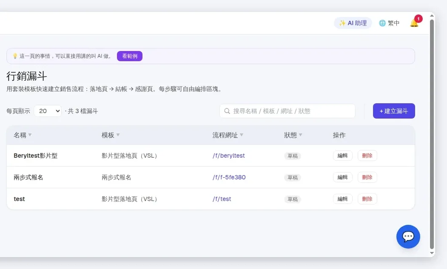The height and width of the screenshot is (269, 447).
Task: Sort table by 模板 column
Action: pyautogui.click(x=111, y=135)
